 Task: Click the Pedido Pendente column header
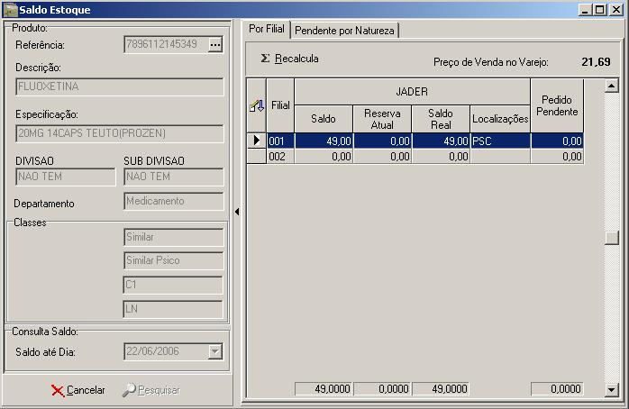(557, 106)
